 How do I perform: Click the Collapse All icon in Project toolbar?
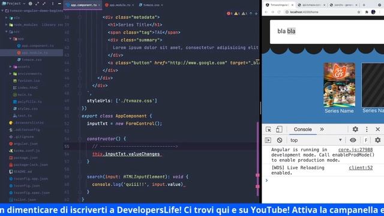pyautogui.click(x=44, y=4)
